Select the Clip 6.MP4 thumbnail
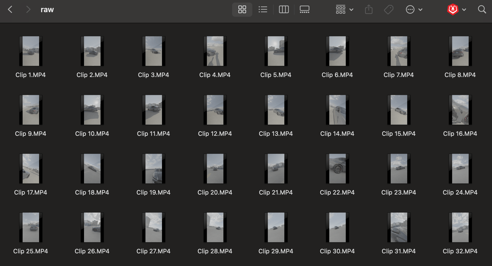492x266 pixels. pyautogui.click(x=338, y=51)
